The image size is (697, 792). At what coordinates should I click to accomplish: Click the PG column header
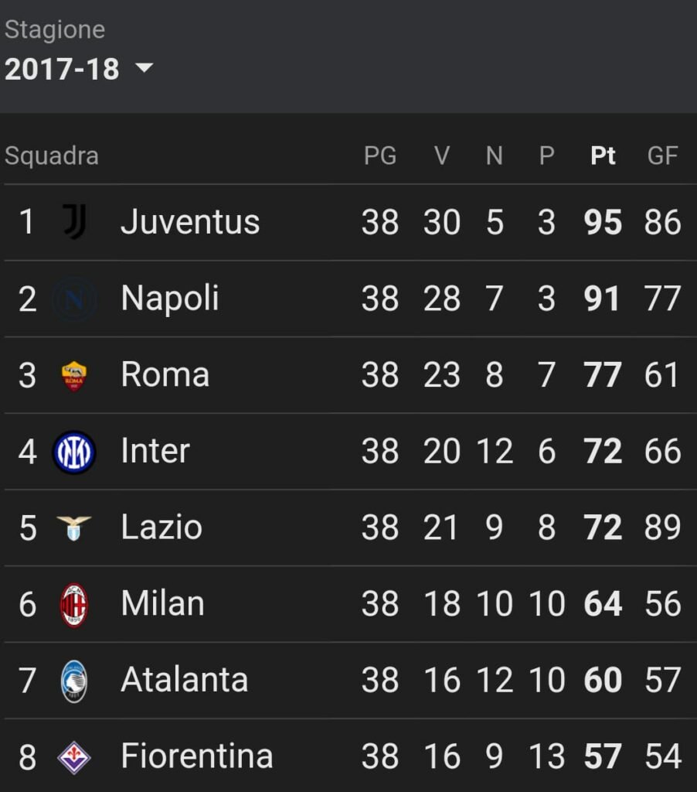[x=380, y=155]
